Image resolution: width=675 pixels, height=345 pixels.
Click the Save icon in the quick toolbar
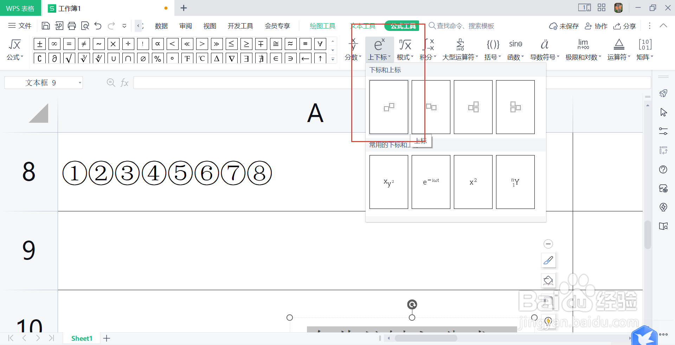pyautogui.click(x=46, y=26)
